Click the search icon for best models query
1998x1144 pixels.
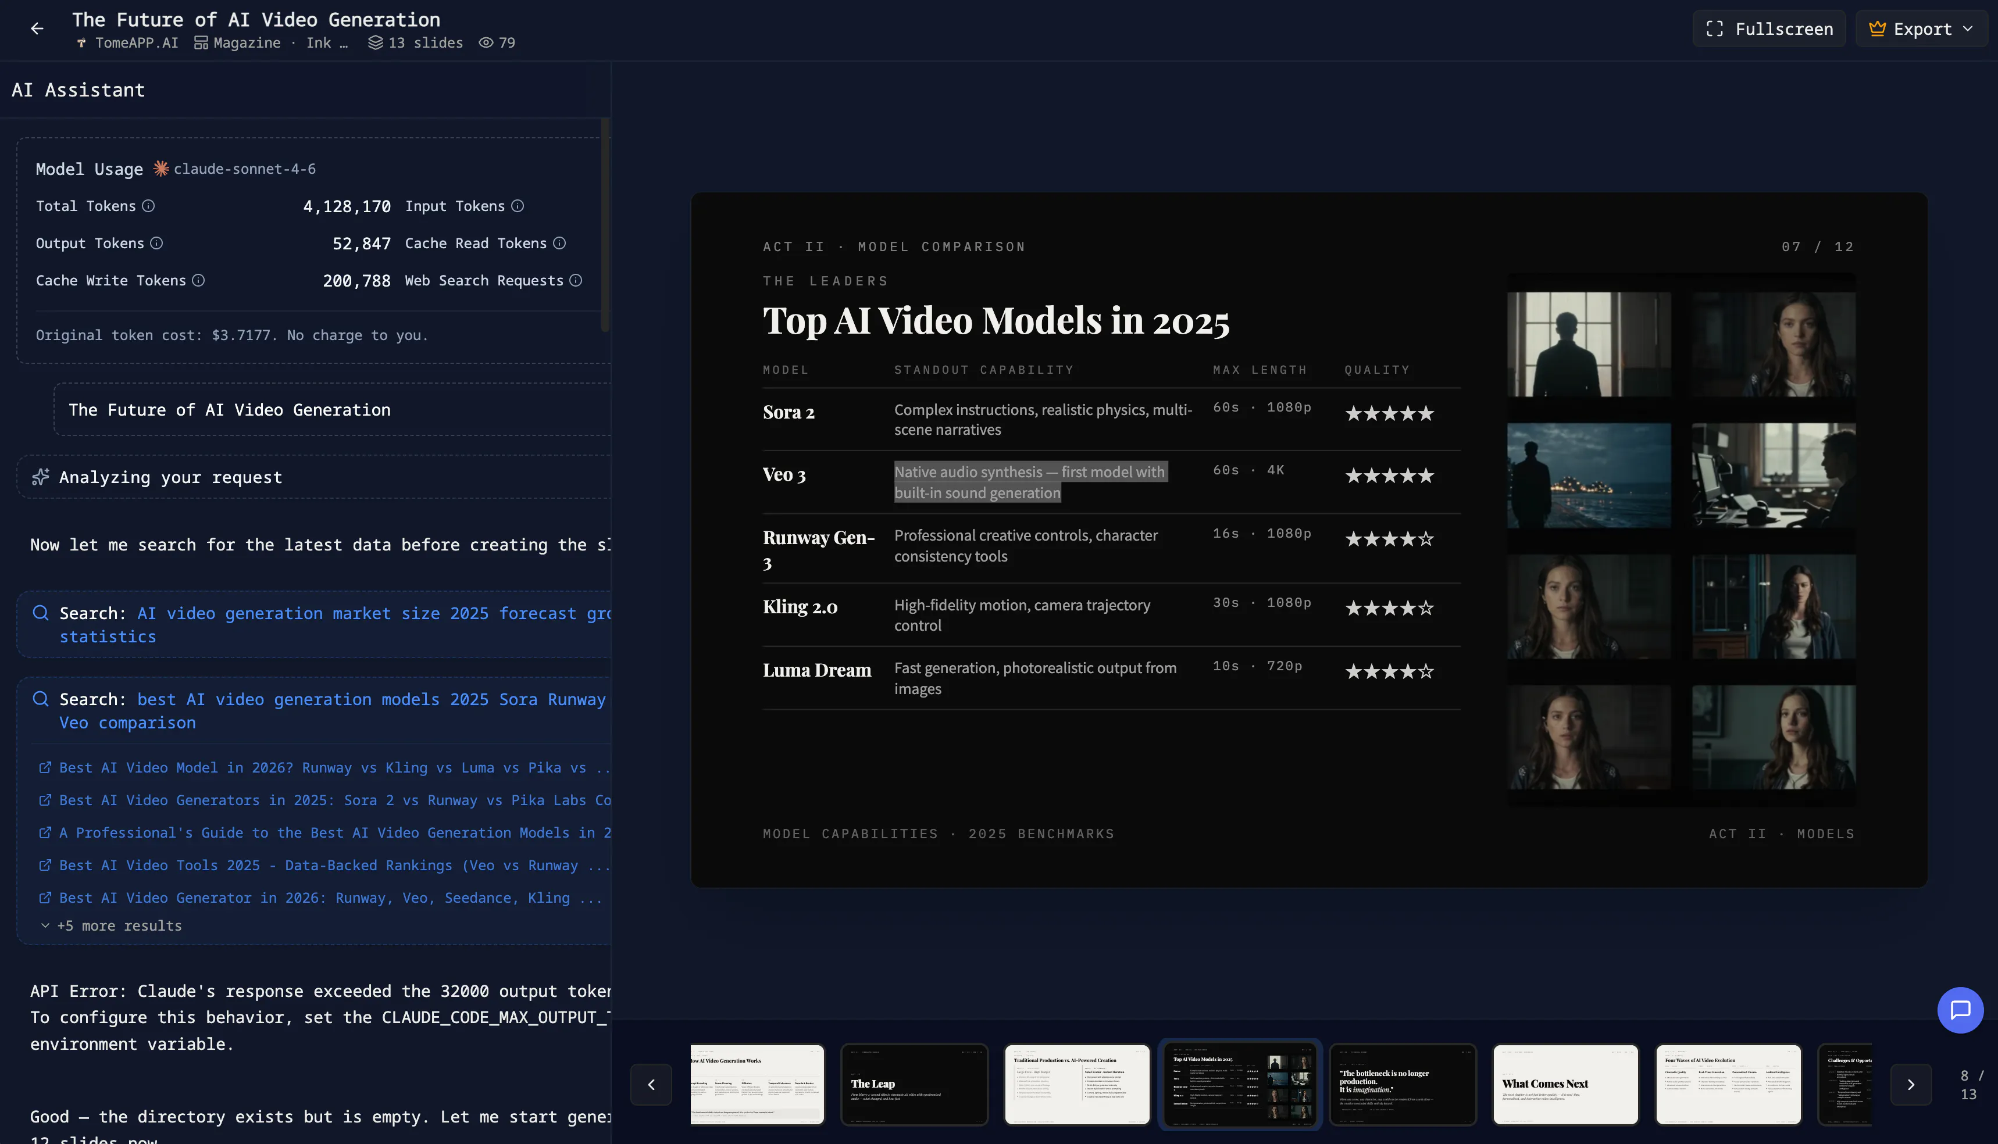41,699
